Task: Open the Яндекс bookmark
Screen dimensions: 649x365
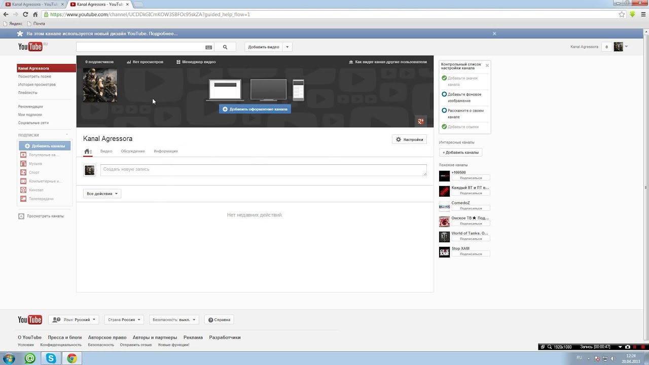Action: (x=12, y=24)
